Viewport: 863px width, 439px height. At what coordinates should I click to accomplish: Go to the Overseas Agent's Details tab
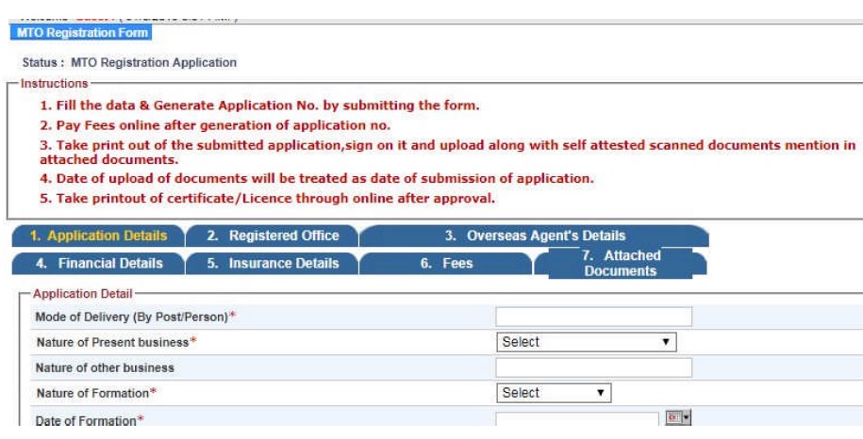[x=535, y=236]
